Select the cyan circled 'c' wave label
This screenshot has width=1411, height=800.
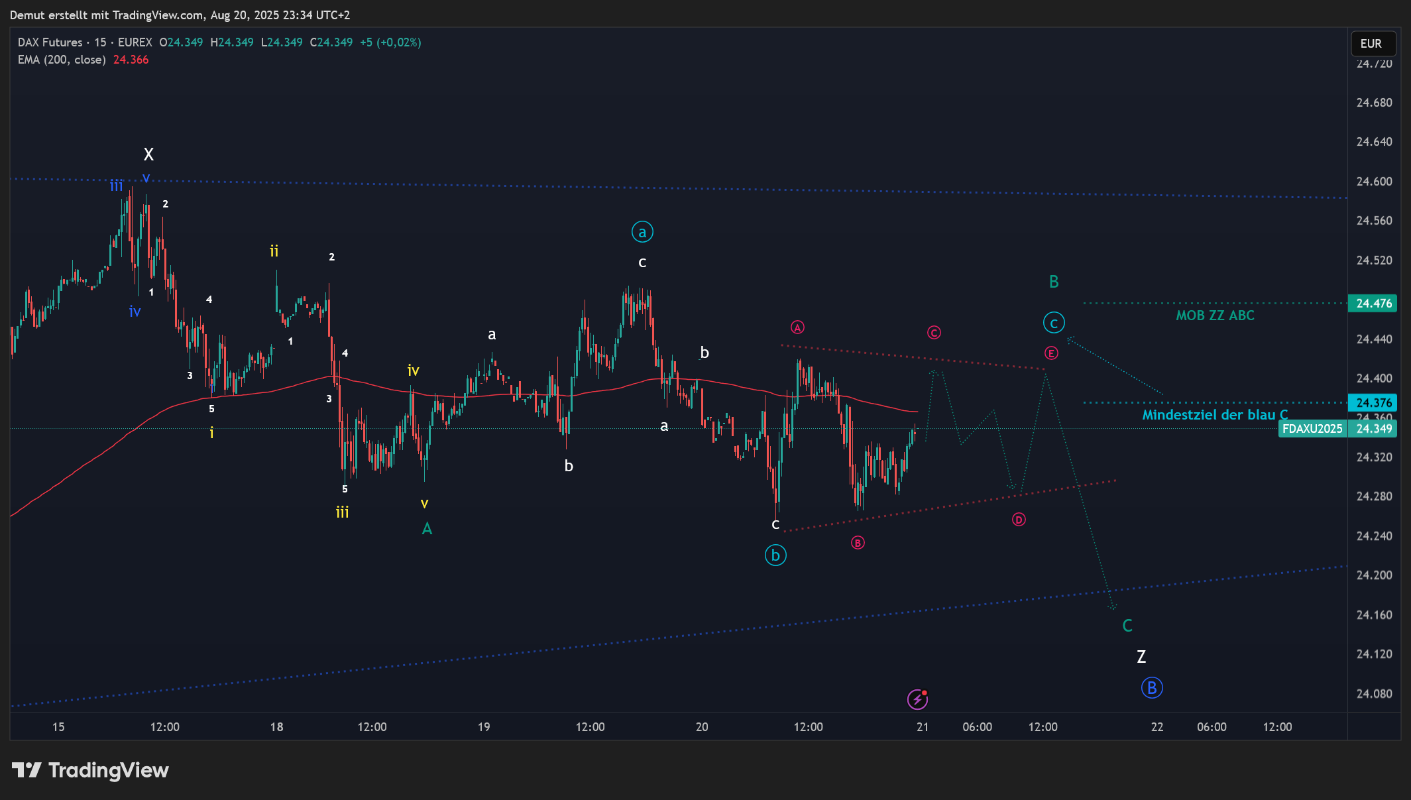(1054, 323)
